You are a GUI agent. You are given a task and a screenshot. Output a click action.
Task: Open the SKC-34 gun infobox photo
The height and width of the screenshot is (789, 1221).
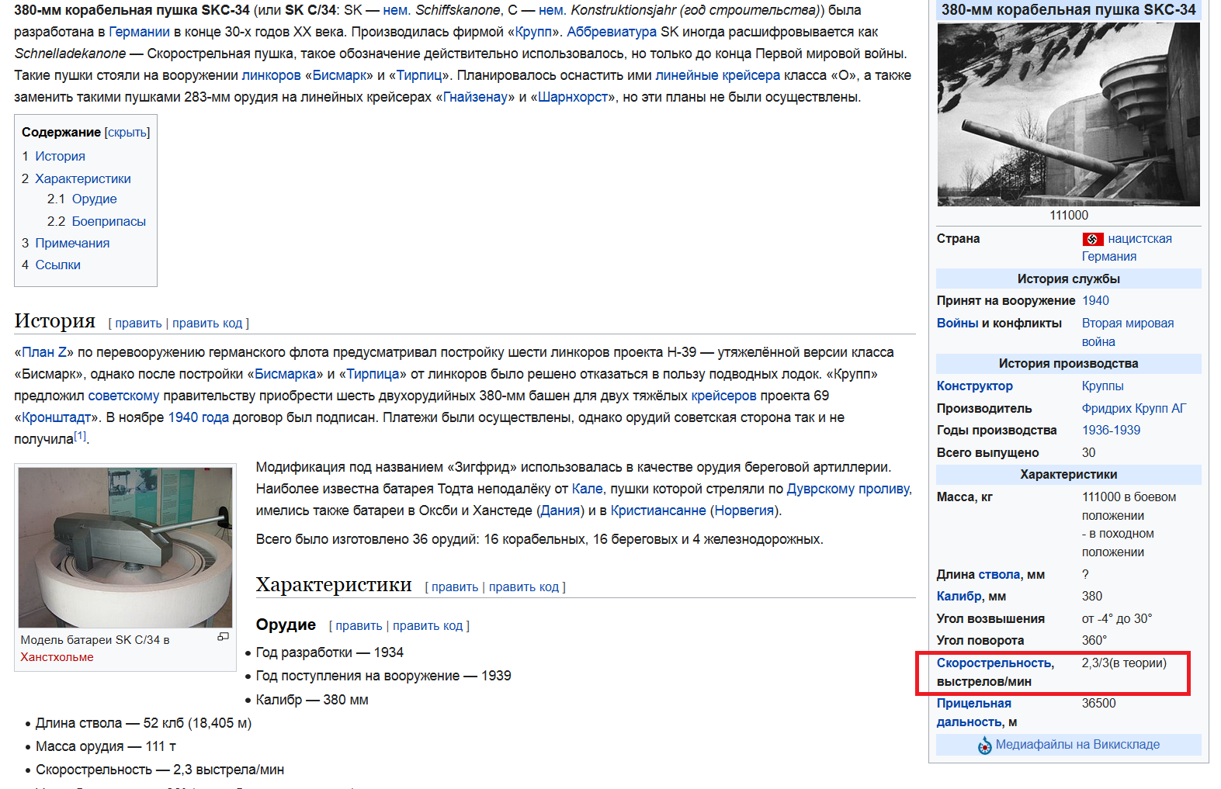tap(1068, 114)
